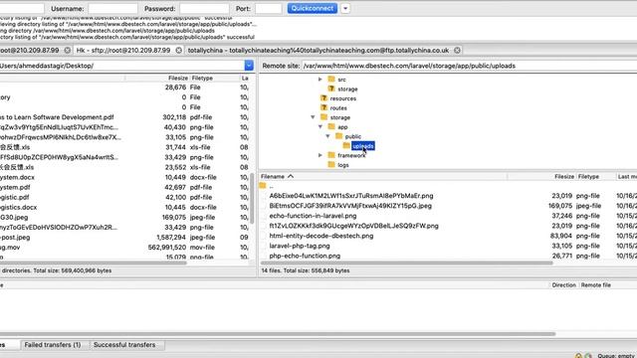Image resolution: width=637 pixels, height=358 pixels.
Task: Click the transfer queue horizontal scrollbar
Action: pyautogui.click(x=278, y=334)
